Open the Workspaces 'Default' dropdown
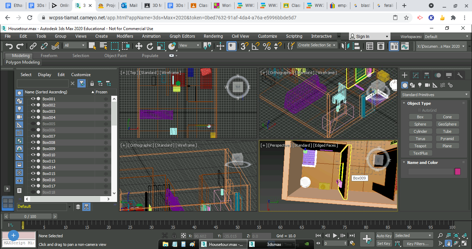Screen dimensions: 472x249 (x=446, y=37)
